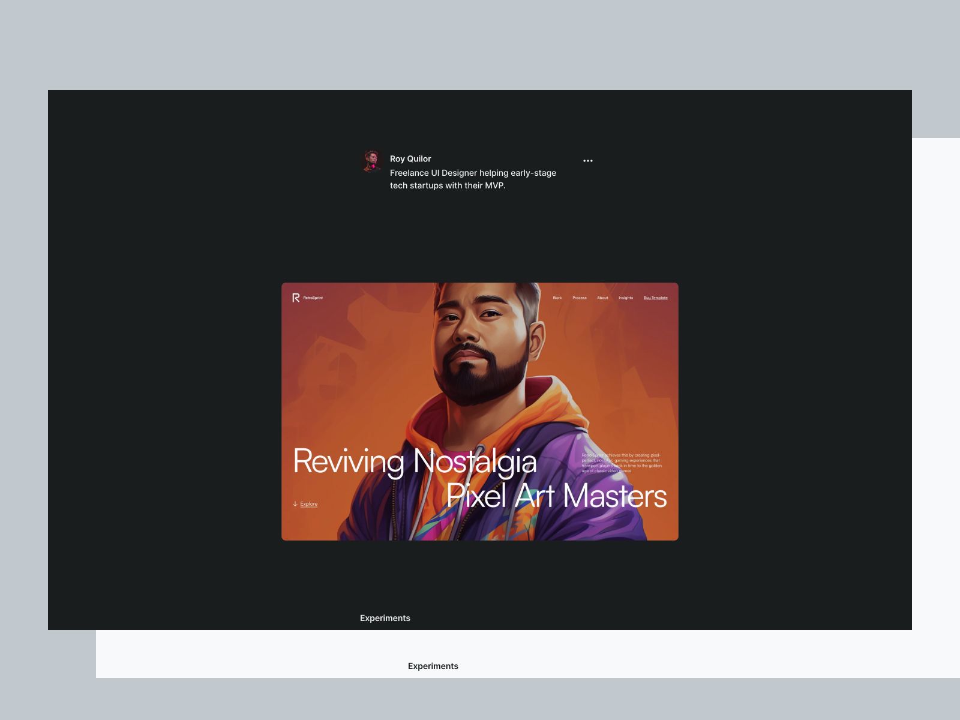The width and height of the screenshot is (960, 720).
Task: Click the Freelance UI Designer bio text
Action: coord(473,179)
